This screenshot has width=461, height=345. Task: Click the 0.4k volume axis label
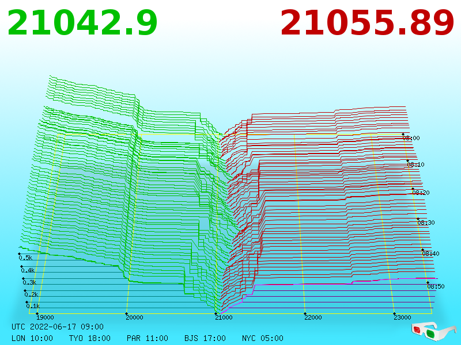pyautogui.click(x=28, y=270)
